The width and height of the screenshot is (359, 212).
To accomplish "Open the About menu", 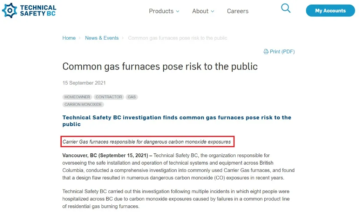I will (200, 11).
